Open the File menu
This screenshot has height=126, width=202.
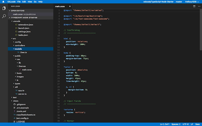pos(19,2)
